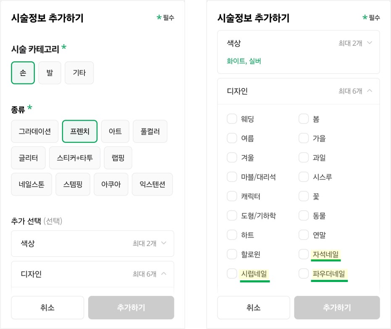Check the 시스루 option

coord(304,177)
